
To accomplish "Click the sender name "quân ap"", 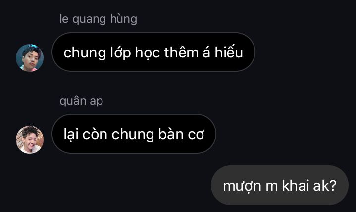I will coord(81,101).
